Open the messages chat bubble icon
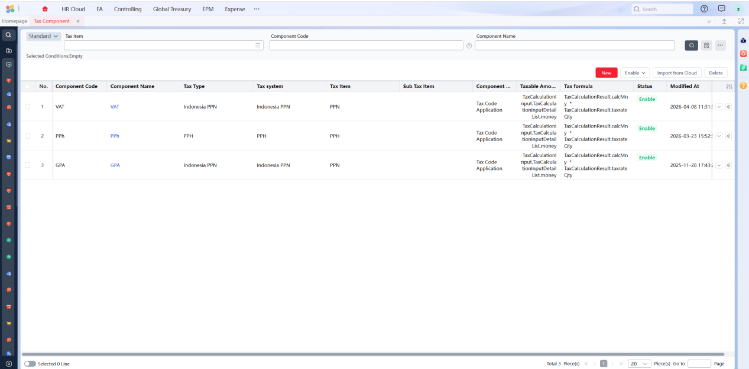 click(x=721, y=9)
